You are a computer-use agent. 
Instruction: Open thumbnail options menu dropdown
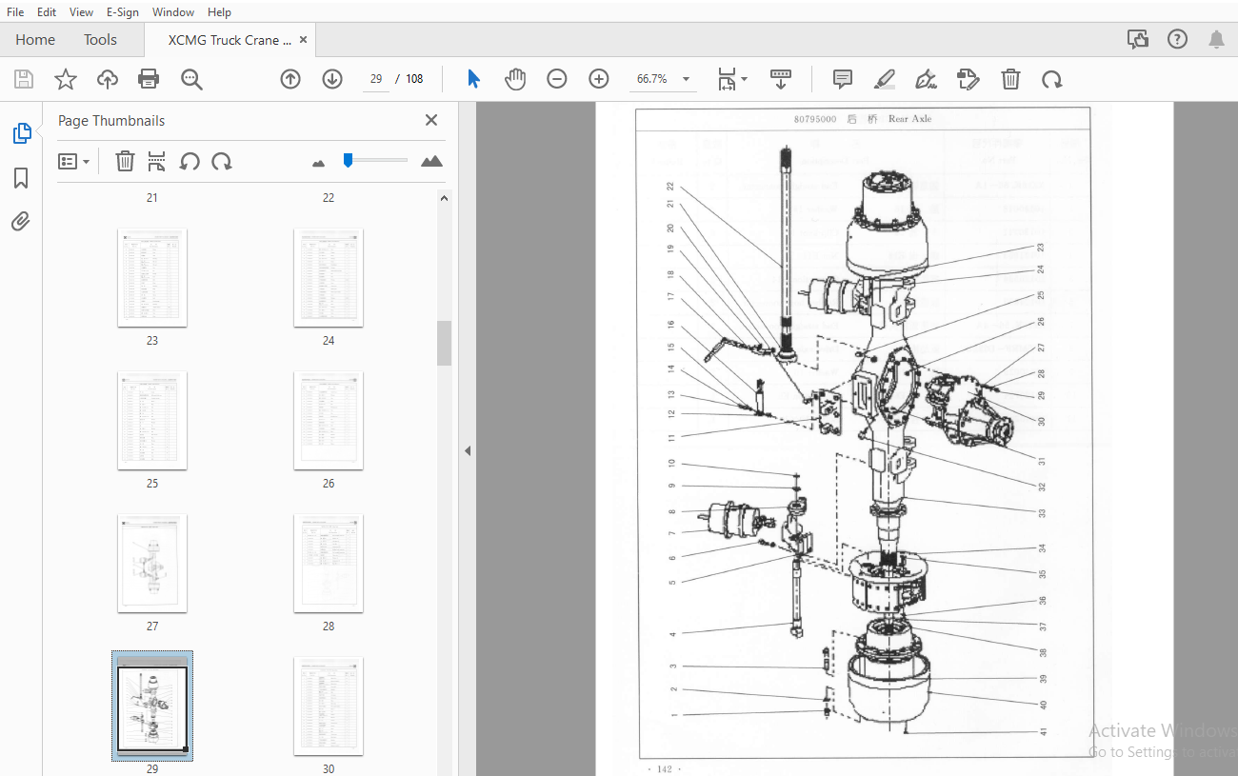click(74, 162)
